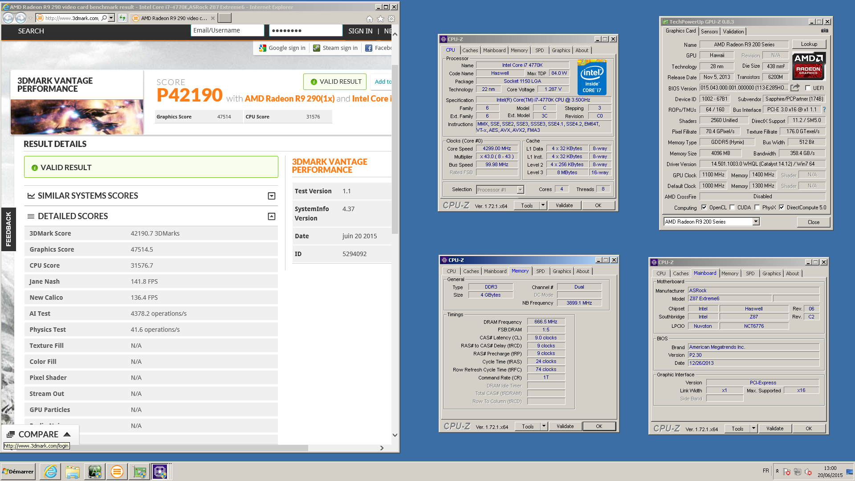The width and height of the screenshot is (855, 481).
Task: Click the Facebook sign in icon
Action: pos(369,48)
